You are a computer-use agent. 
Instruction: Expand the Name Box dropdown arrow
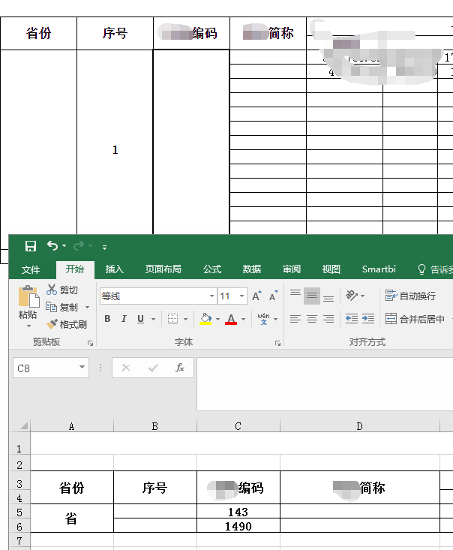pos(82,367)
